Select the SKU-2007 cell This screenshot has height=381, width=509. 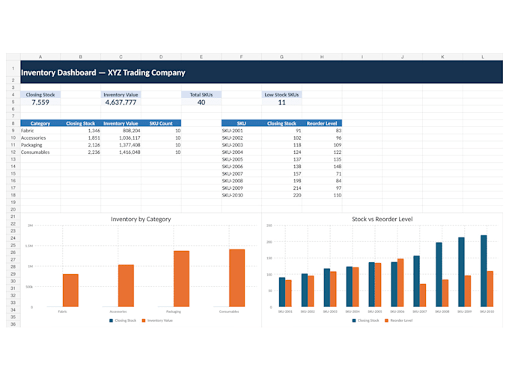pyautogui.click(x=242, y=173)
